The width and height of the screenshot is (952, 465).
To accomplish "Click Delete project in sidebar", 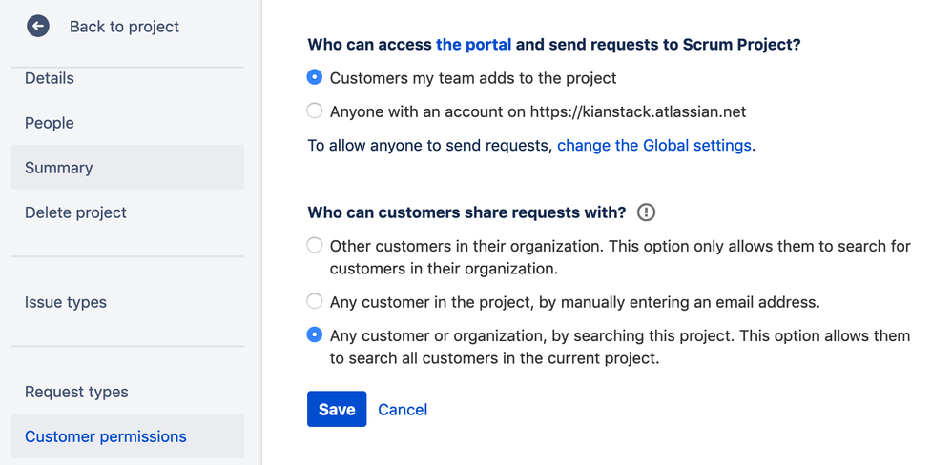I will click(75, 212).
